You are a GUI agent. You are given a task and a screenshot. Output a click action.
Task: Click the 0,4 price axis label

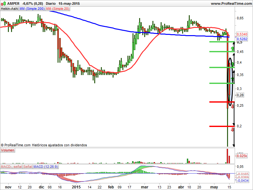[239, 62]
